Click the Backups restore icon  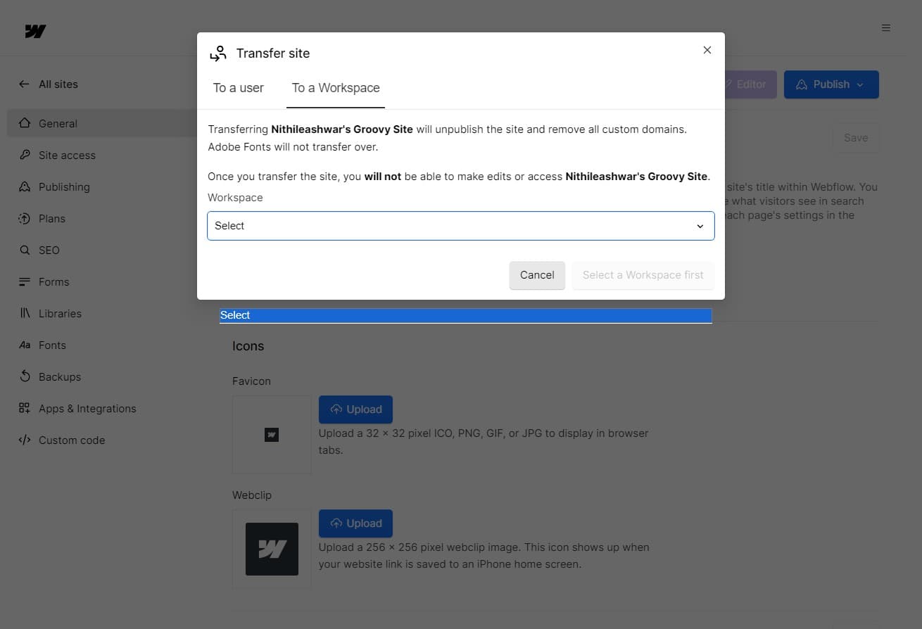pos(25,376)
